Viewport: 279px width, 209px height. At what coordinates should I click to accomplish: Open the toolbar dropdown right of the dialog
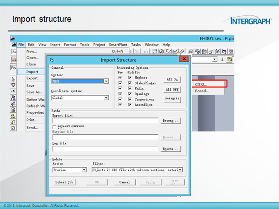click(x=215, y=59)
